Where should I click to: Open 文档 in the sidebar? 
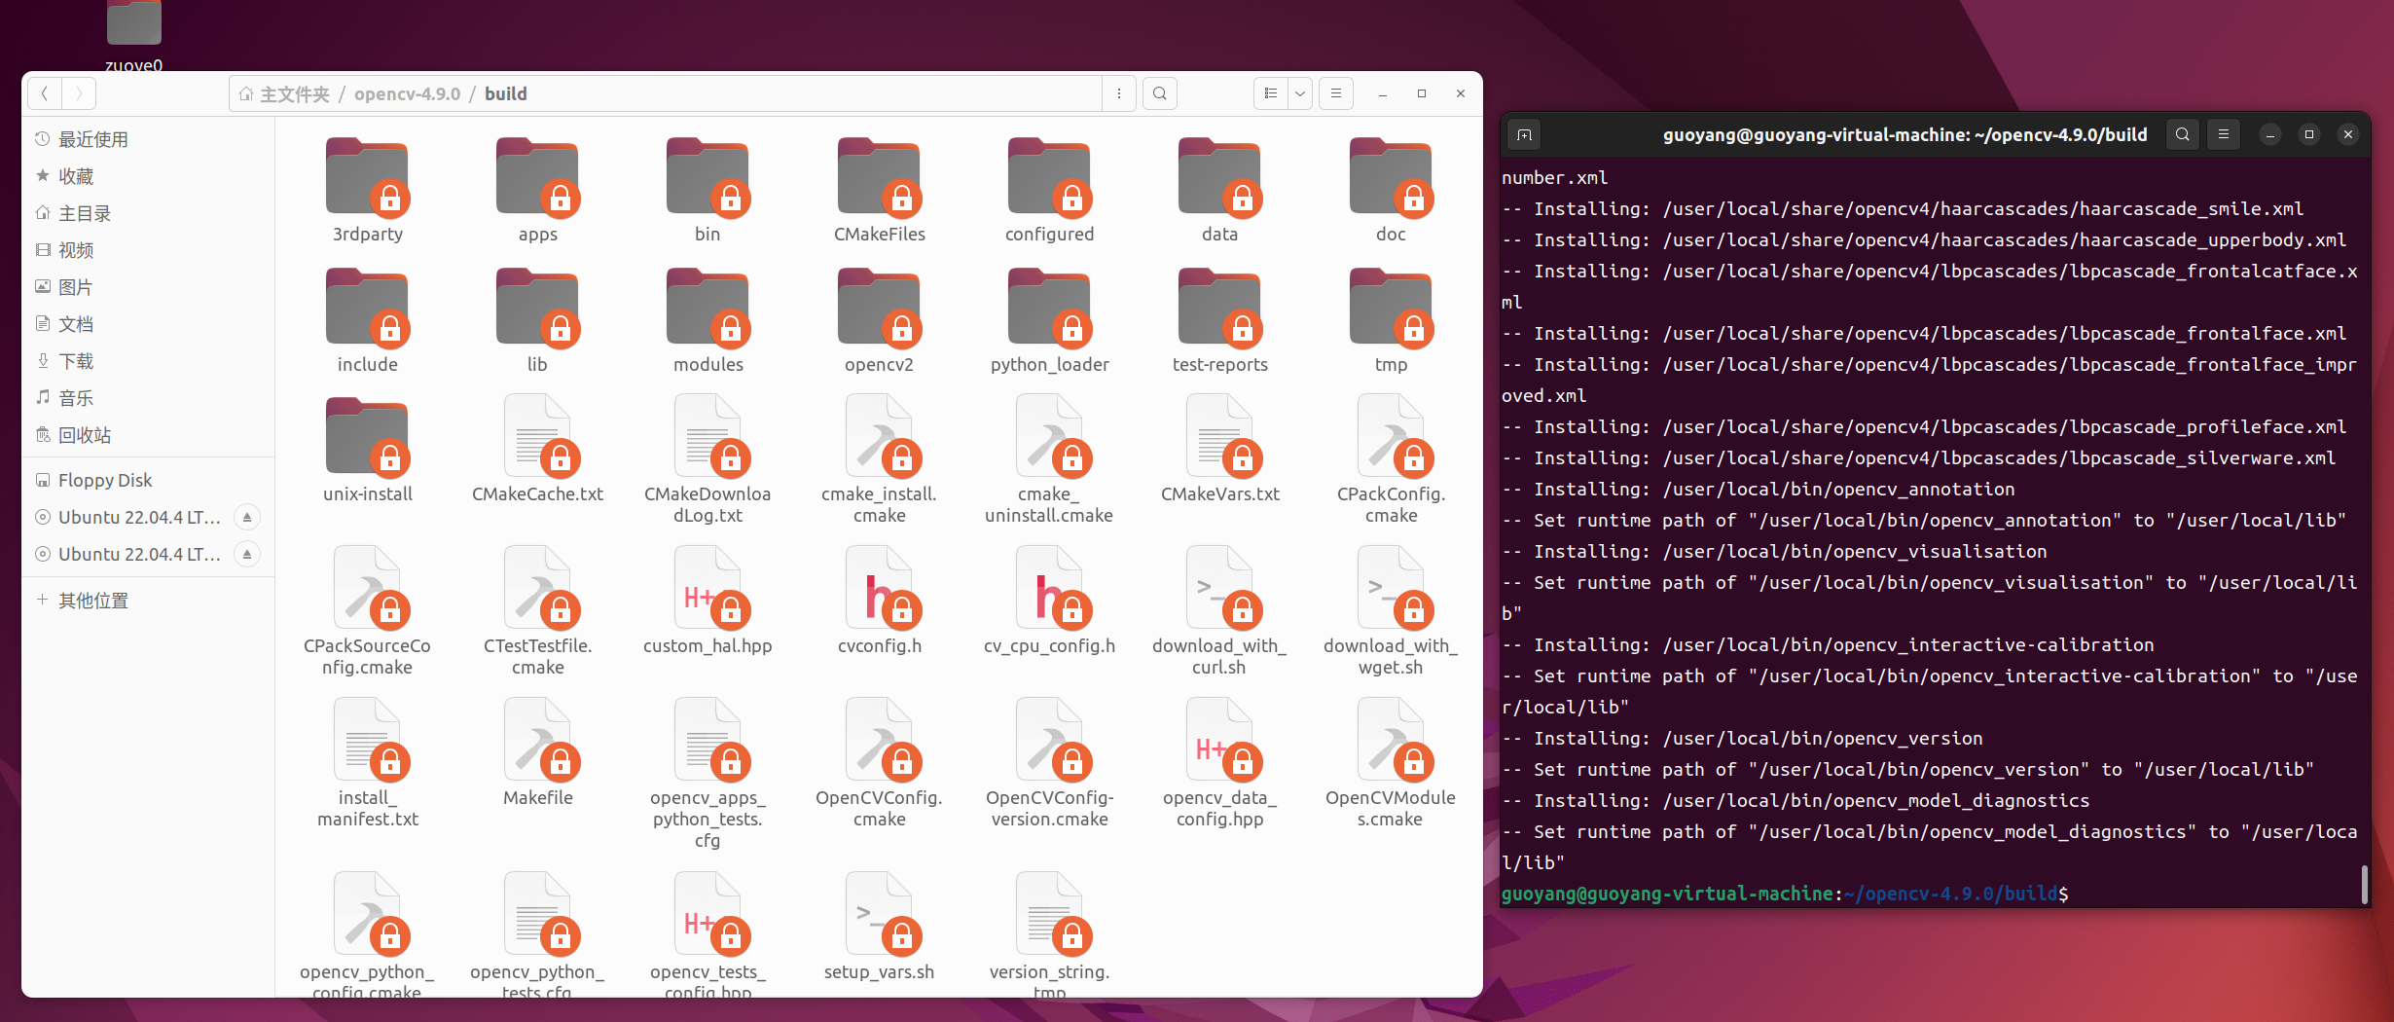[148, 324]
